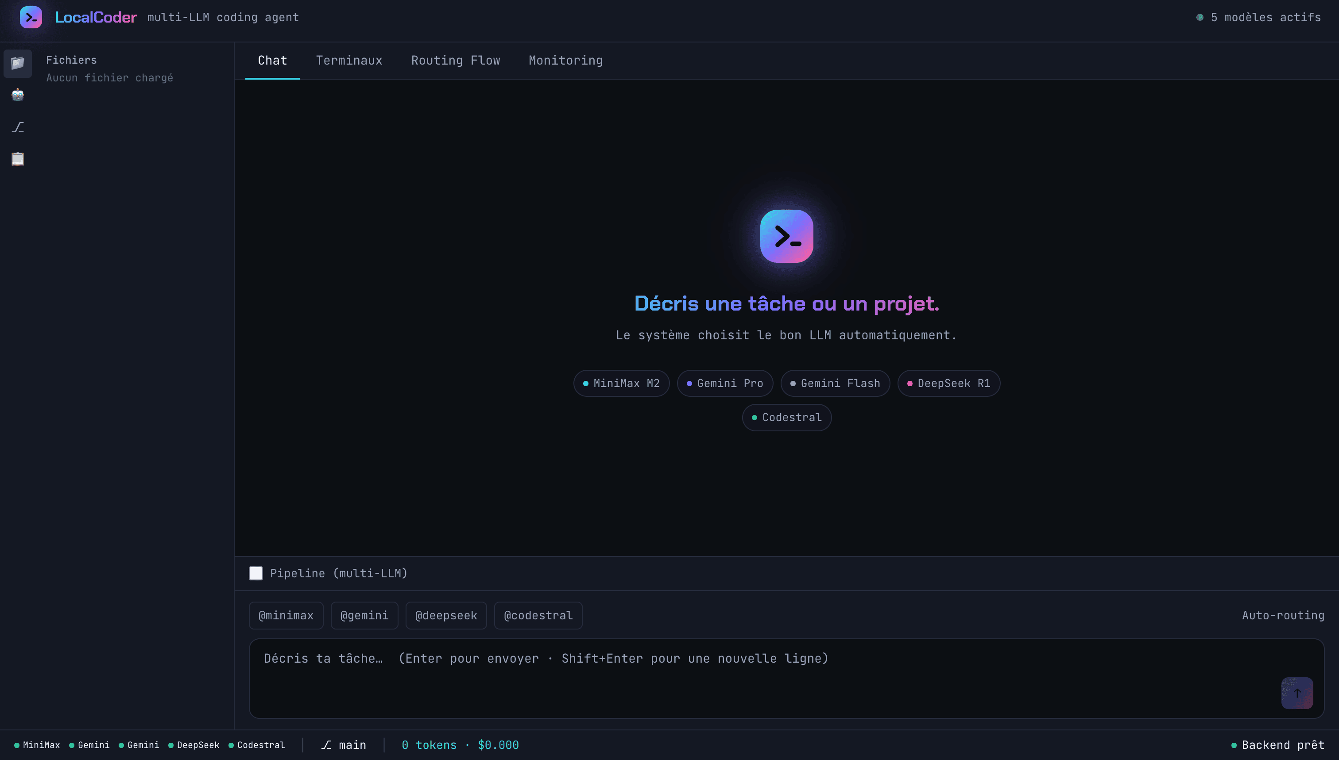This screenshot has height=760, width=1339.
Task: Click the 0 tokens · $0.000 counter
Action: click(x=460, y=745)
